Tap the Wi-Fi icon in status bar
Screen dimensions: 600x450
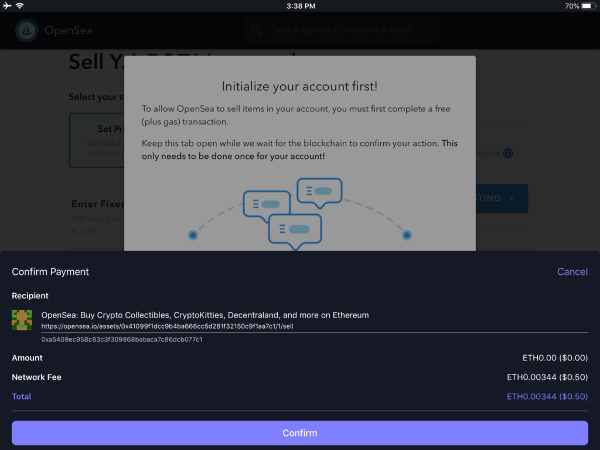(19, 6)
